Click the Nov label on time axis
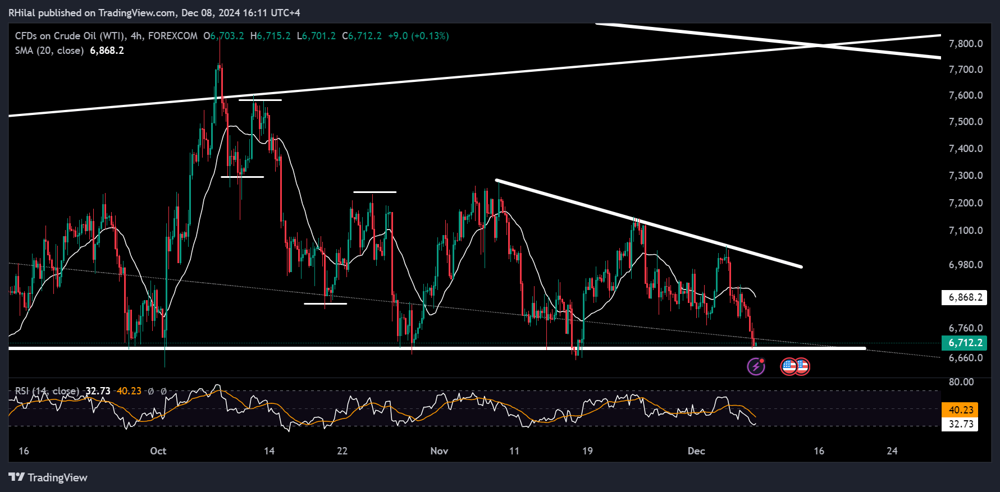 tap(439, 451)
